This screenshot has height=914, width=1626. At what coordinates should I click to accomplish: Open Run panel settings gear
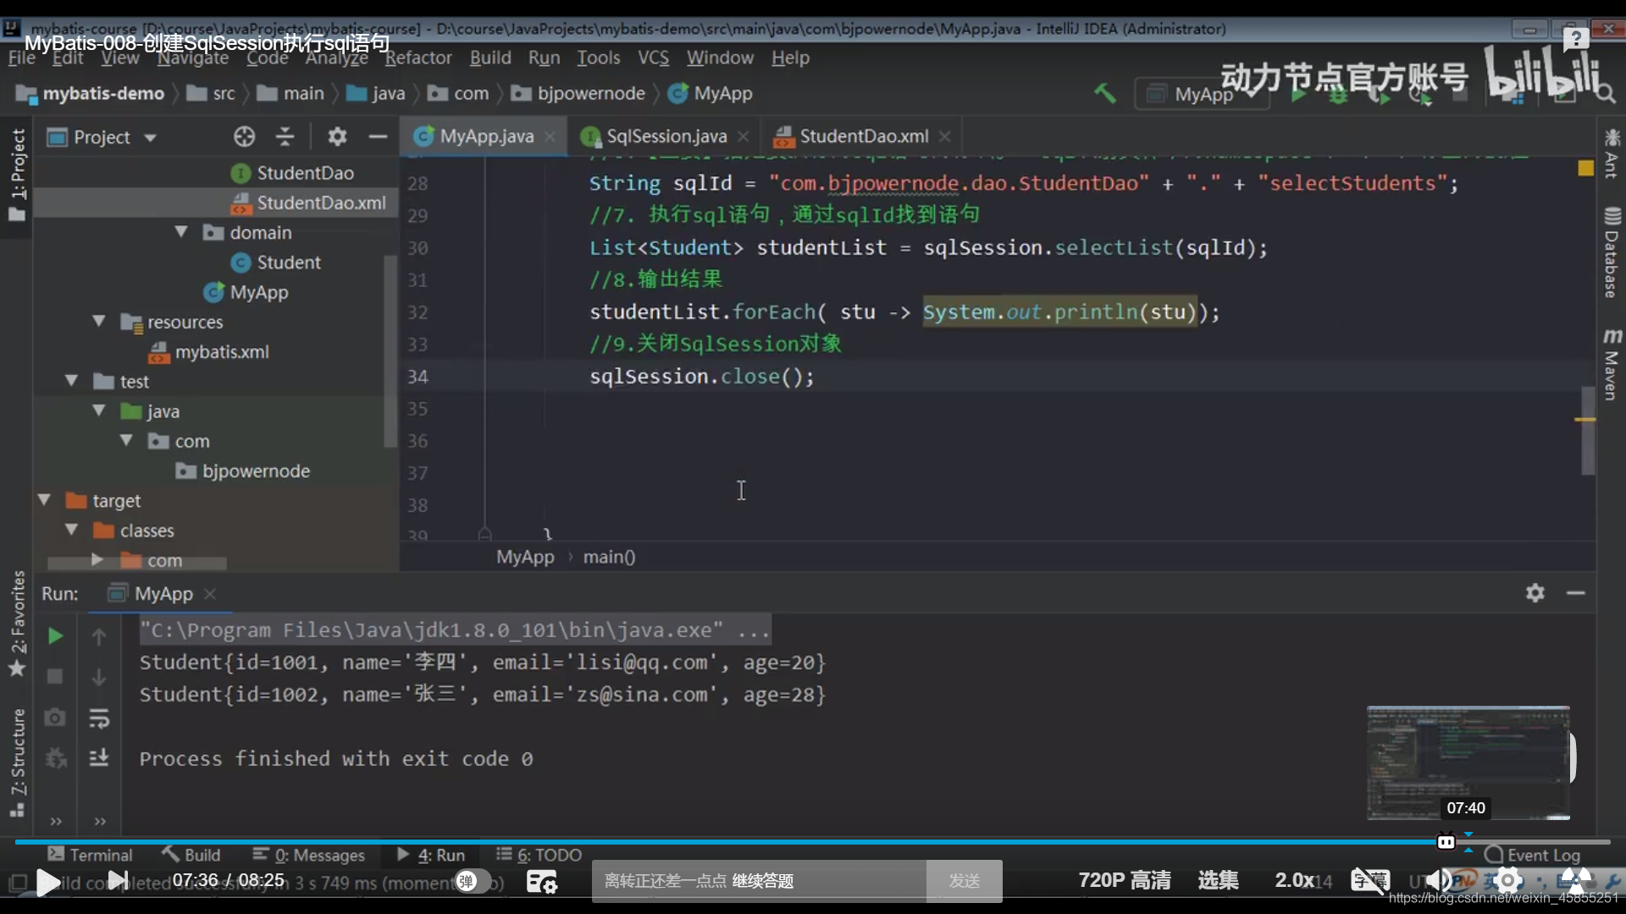(1535, 592)
